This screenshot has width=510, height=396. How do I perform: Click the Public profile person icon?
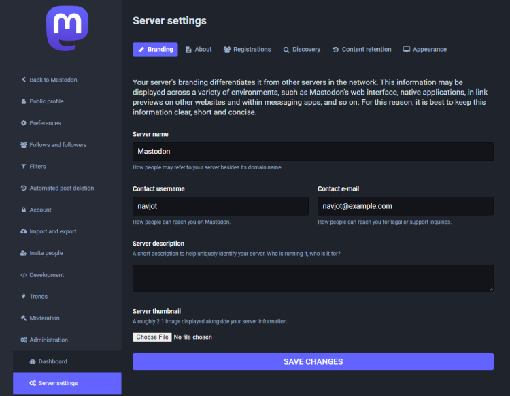(24, 101)
